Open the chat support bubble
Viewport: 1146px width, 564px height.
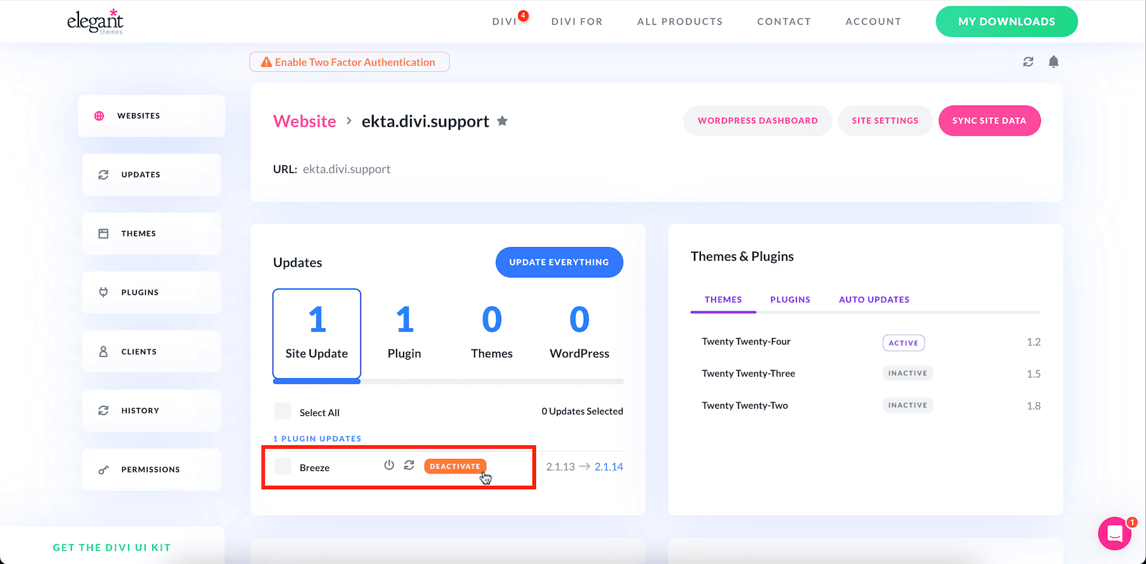coord(1115,533)
